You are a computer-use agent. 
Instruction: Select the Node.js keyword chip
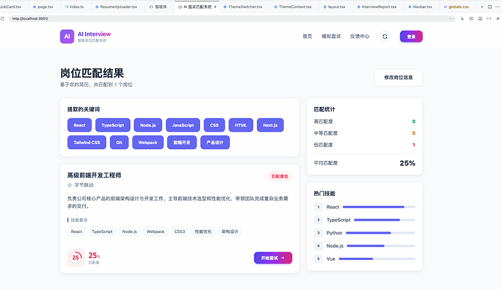coord(148,125)
